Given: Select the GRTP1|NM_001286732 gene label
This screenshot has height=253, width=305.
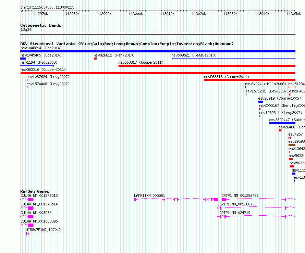Looking at the screenshot, I should (x=240, y=195).
